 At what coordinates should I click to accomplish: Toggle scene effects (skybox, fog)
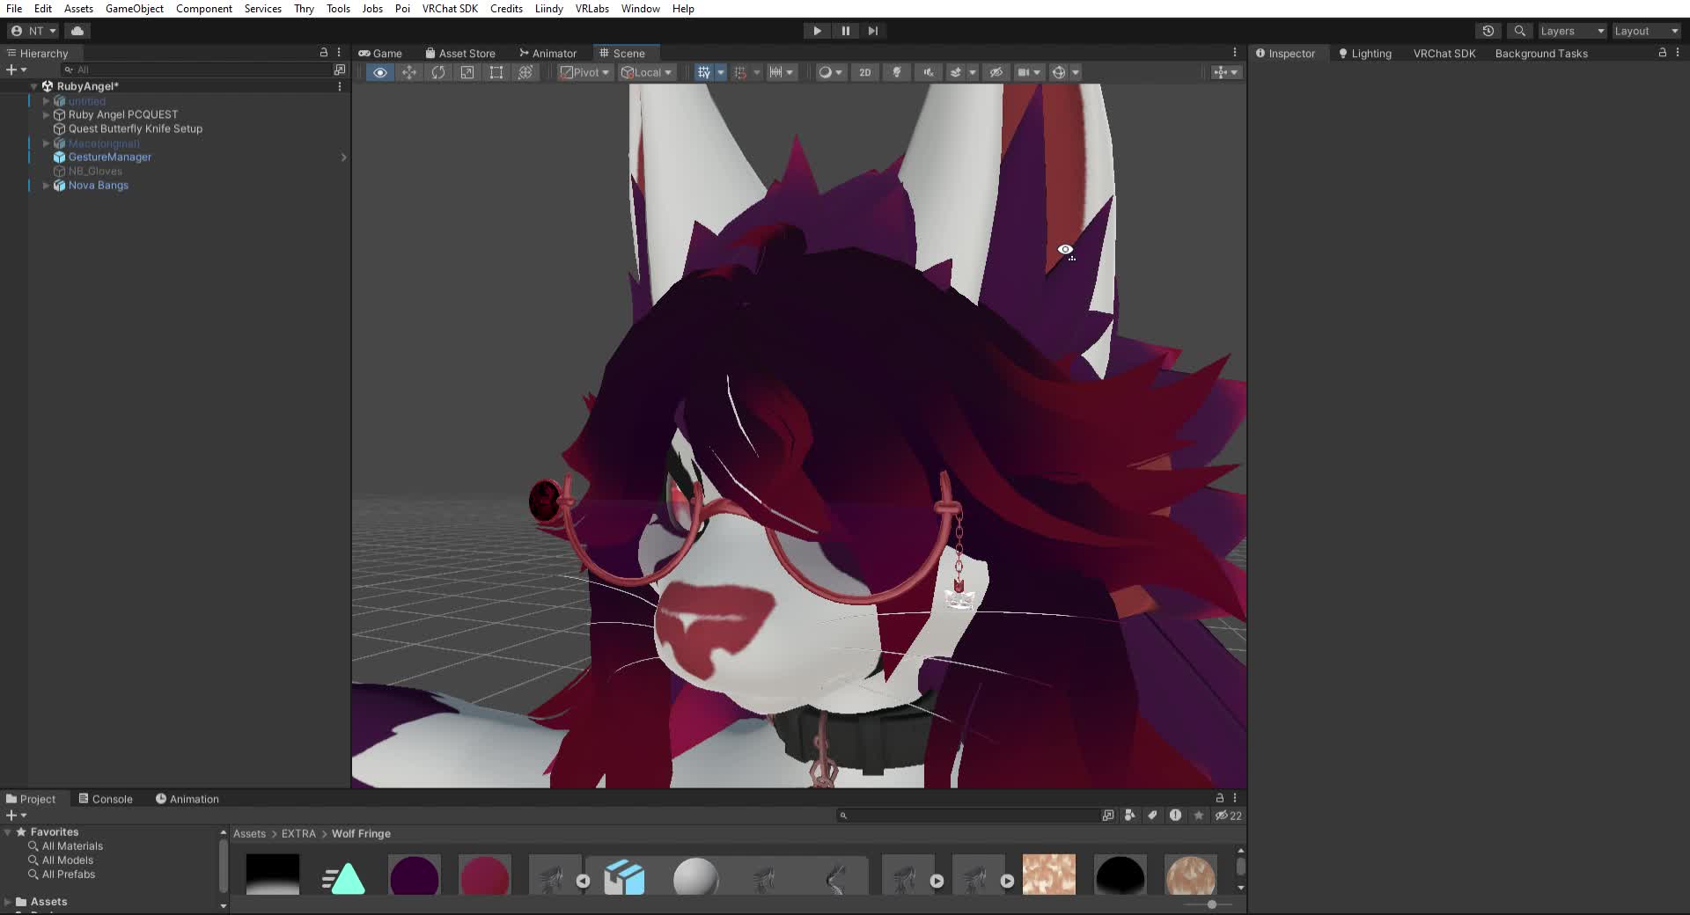coord(956,72)
